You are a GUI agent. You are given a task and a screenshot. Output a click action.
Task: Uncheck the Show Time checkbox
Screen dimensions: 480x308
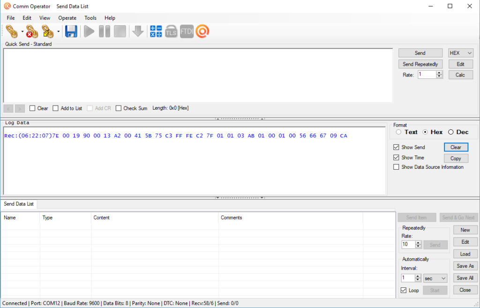(x=397, y=158)
